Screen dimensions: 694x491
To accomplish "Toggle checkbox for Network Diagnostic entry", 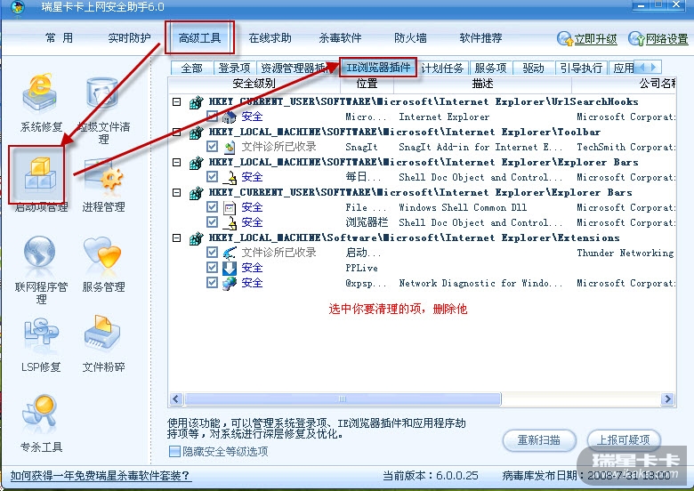I will click(x=212, y=283).
